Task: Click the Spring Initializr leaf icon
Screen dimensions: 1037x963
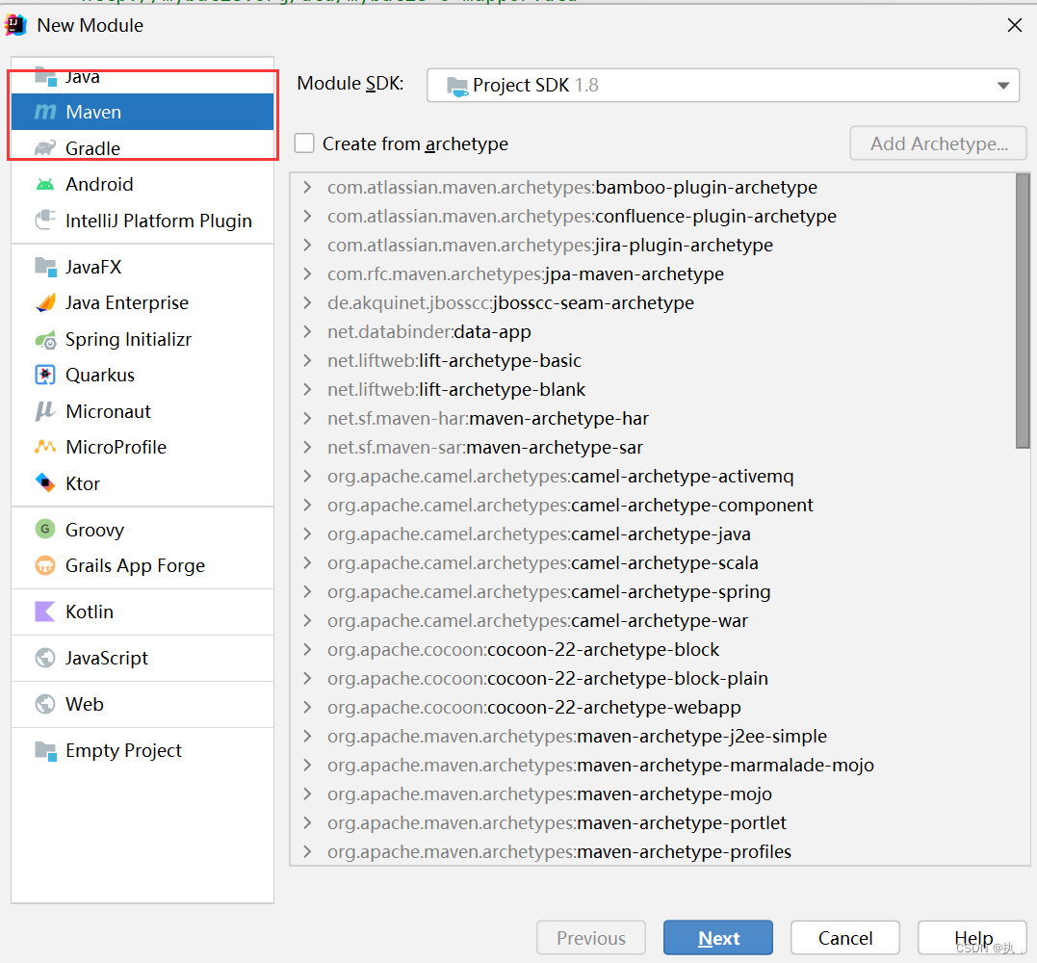Action: tap(45, 339)
